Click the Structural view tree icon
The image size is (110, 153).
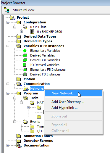[x=7, y=10]
